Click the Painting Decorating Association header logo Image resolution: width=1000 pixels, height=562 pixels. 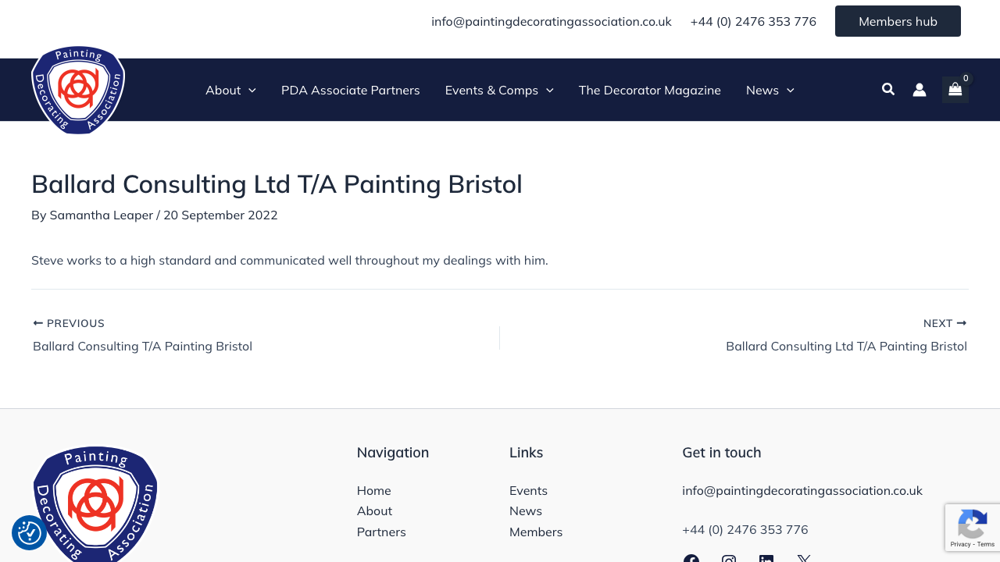[x=77, y=90]
